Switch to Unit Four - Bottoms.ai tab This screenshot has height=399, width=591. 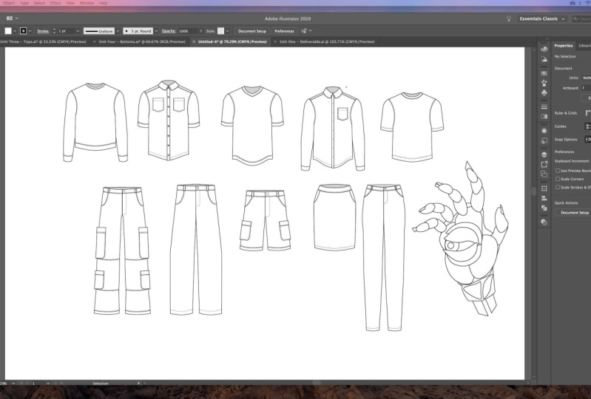coord(142,42)
